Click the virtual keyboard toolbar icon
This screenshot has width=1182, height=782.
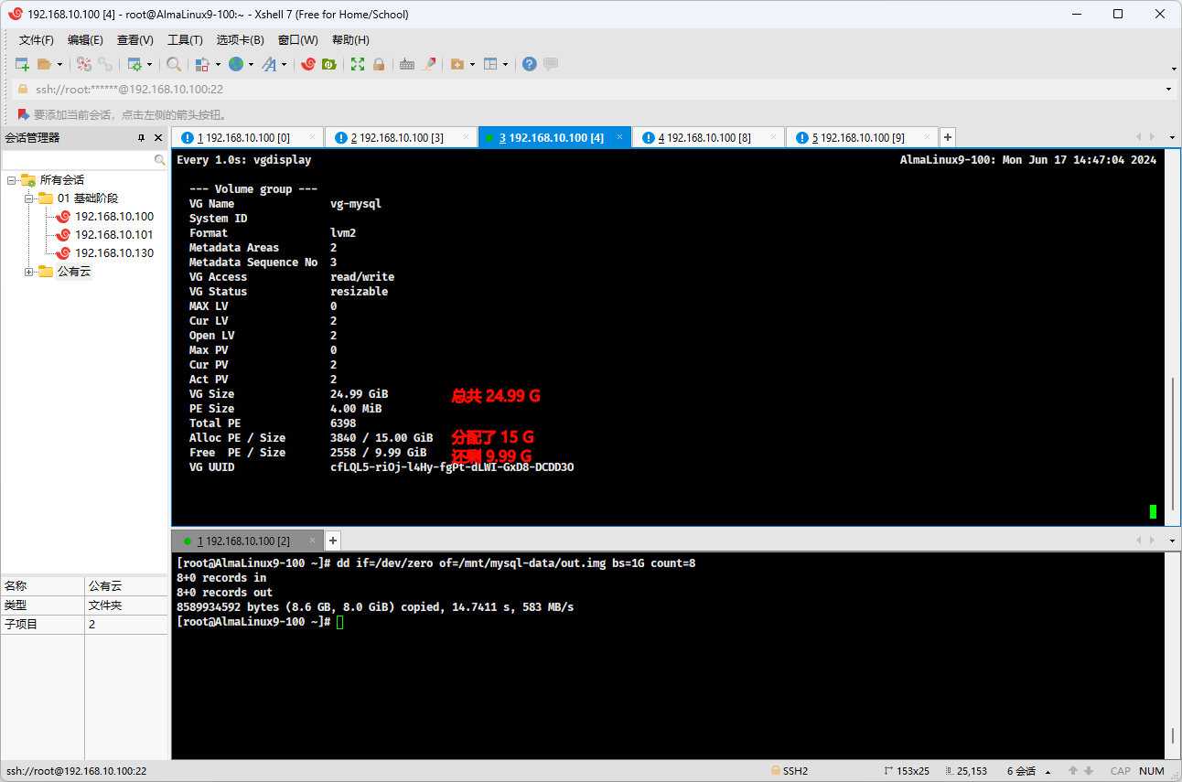pyautogui.click(x=407, y=64)
